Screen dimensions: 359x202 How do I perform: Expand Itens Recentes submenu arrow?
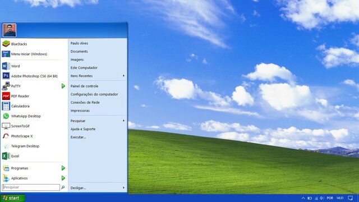tap(123, 76)
